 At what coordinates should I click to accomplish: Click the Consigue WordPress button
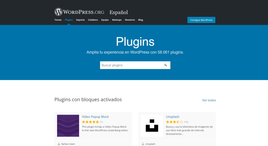coord(201,20)
